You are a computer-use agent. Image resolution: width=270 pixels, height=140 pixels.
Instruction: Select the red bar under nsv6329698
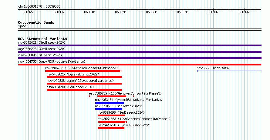(111, 115)
